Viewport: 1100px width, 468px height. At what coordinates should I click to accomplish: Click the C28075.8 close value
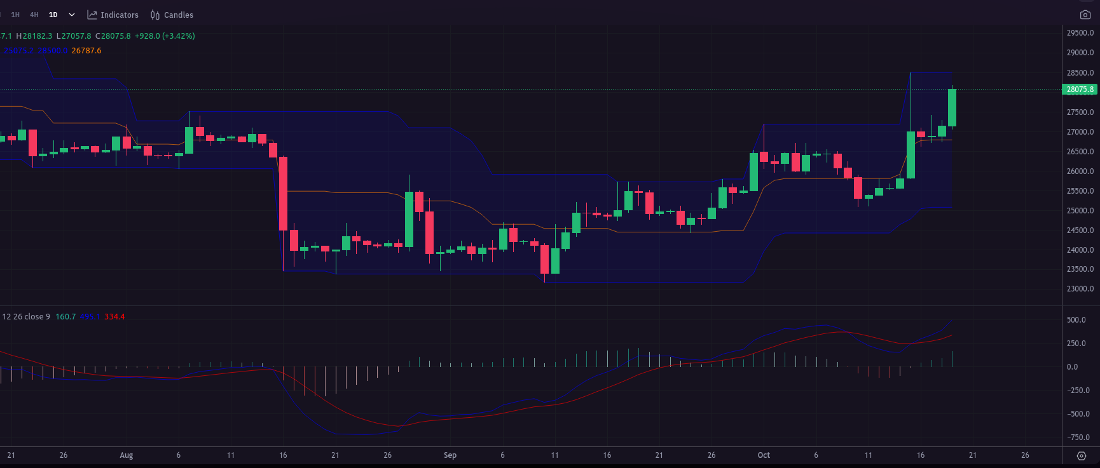pyautogui.click(x=113, y=36)
